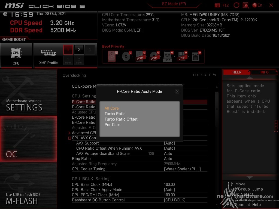Click the date Thu 28 Oct, 2021
This screenshot has height=209, width=279.
pyautogui.click(x=51, y=14)
